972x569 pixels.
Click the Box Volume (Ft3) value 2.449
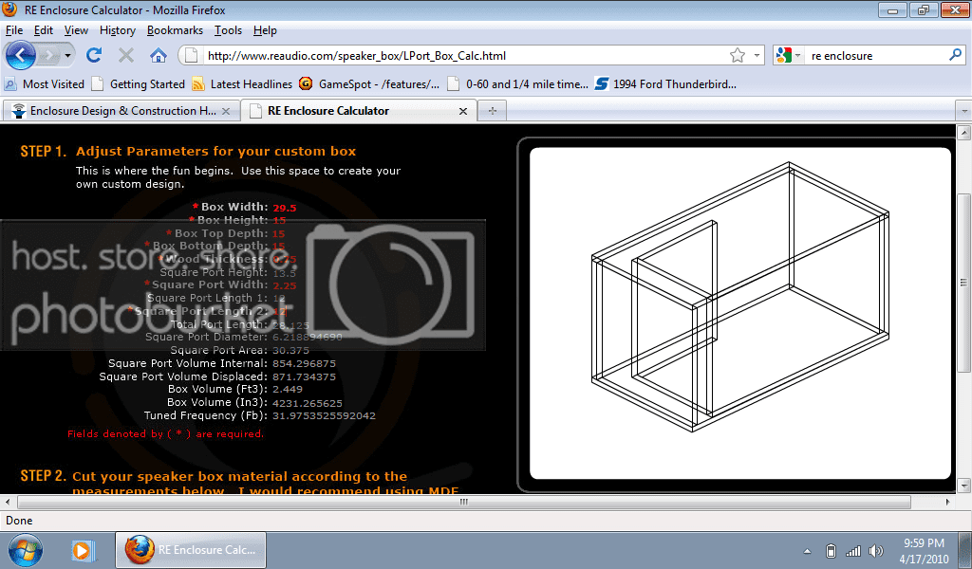coord(288,390)
